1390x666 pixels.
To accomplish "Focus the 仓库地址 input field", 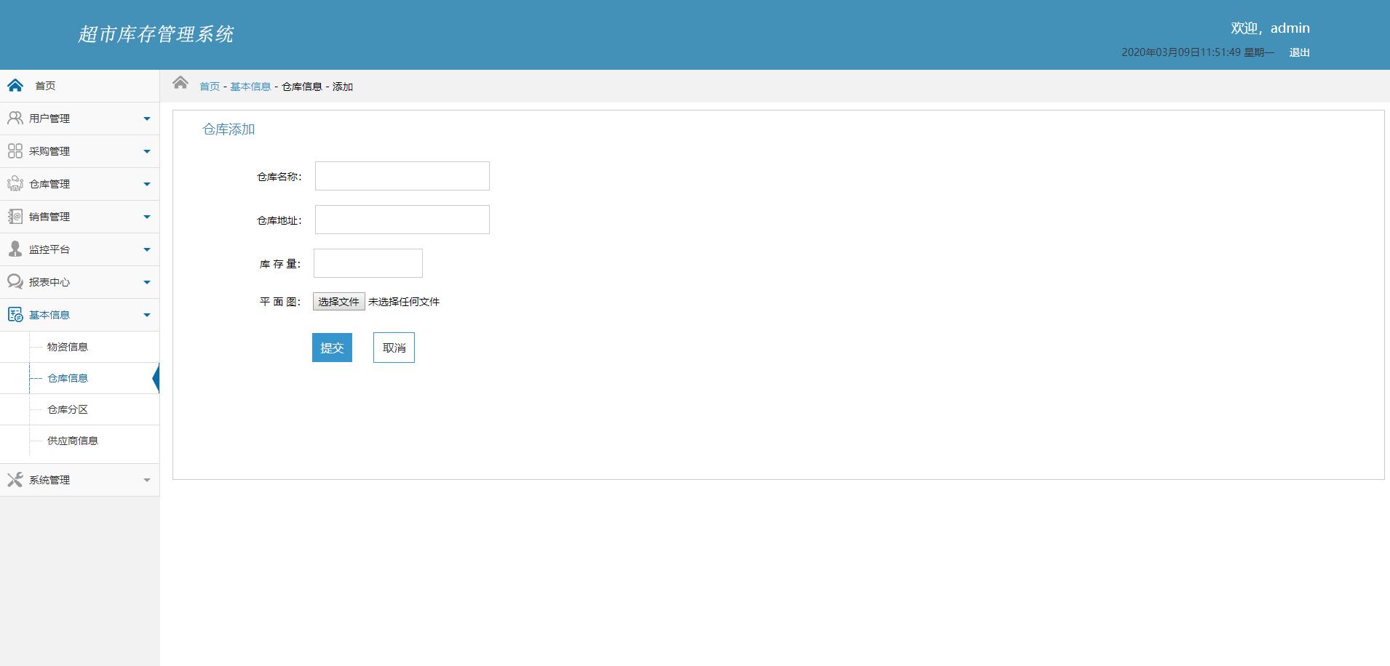I will (402, 220).
